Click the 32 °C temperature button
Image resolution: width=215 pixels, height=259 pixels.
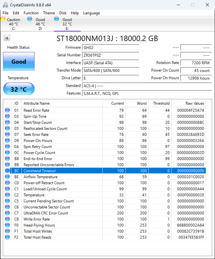point(19,89)
